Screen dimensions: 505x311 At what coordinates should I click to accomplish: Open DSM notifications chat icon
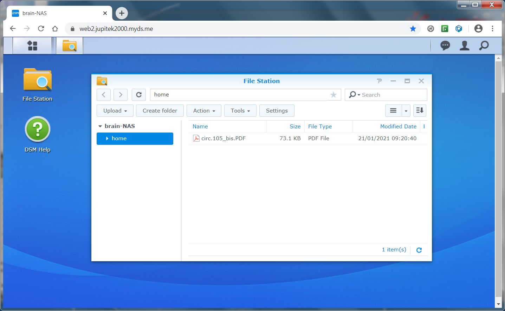(445, 46)
